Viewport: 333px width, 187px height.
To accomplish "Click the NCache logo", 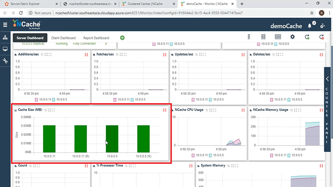I will coord(26,24).
